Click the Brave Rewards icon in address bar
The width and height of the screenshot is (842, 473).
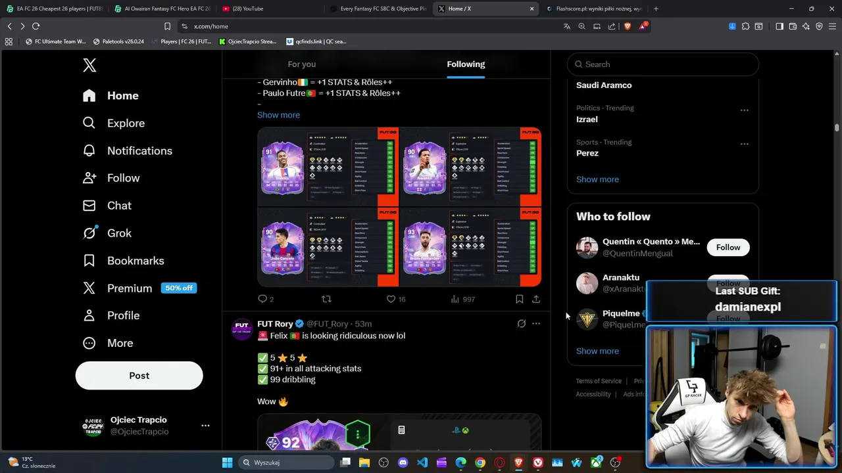(643, 26)
